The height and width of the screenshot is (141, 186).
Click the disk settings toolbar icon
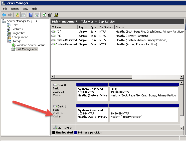tap(56, 15)
